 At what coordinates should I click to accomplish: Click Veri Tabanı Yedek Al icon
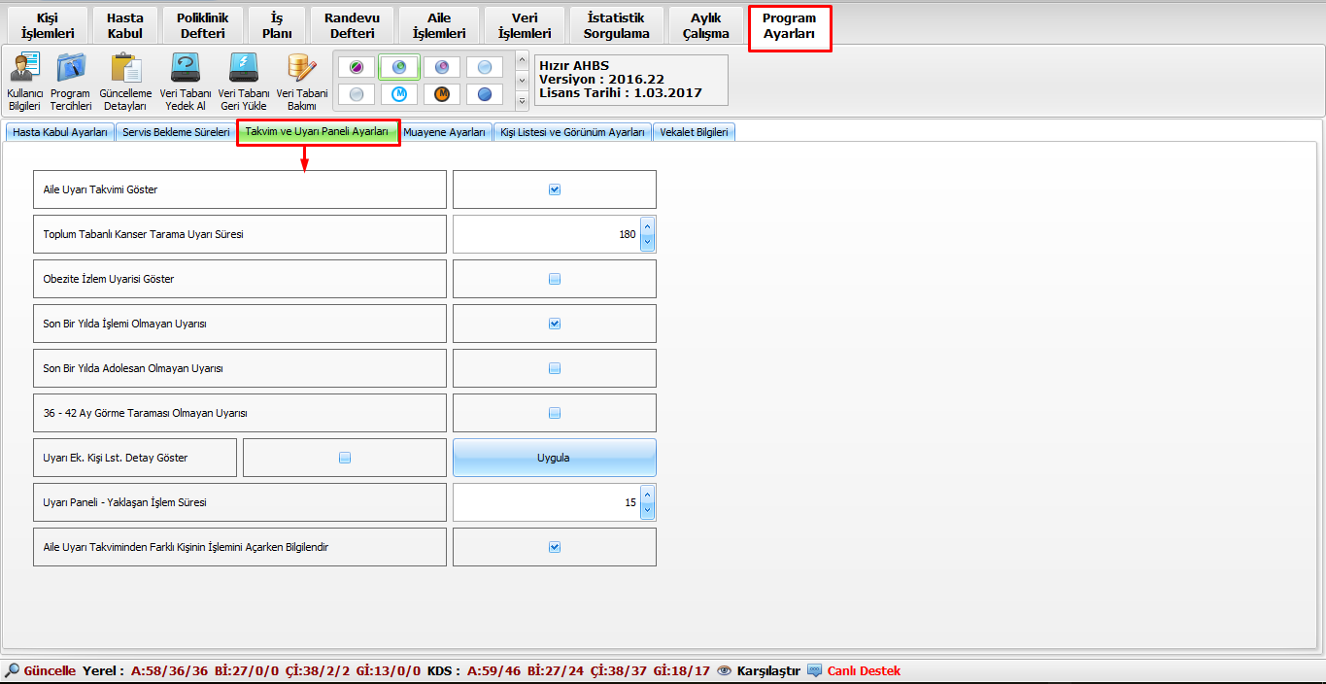click(185, 70)
